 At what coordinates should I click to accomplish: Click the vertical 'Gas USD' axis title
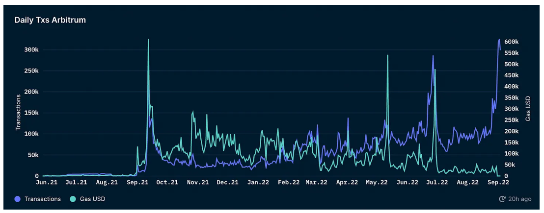528,109
